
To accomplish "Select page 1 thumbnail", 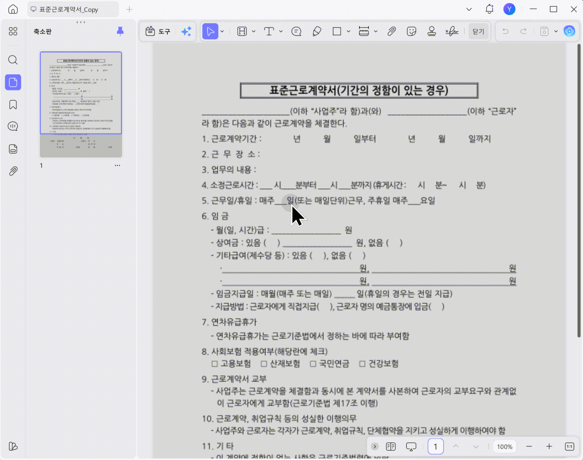I will (x=81, y=105).
